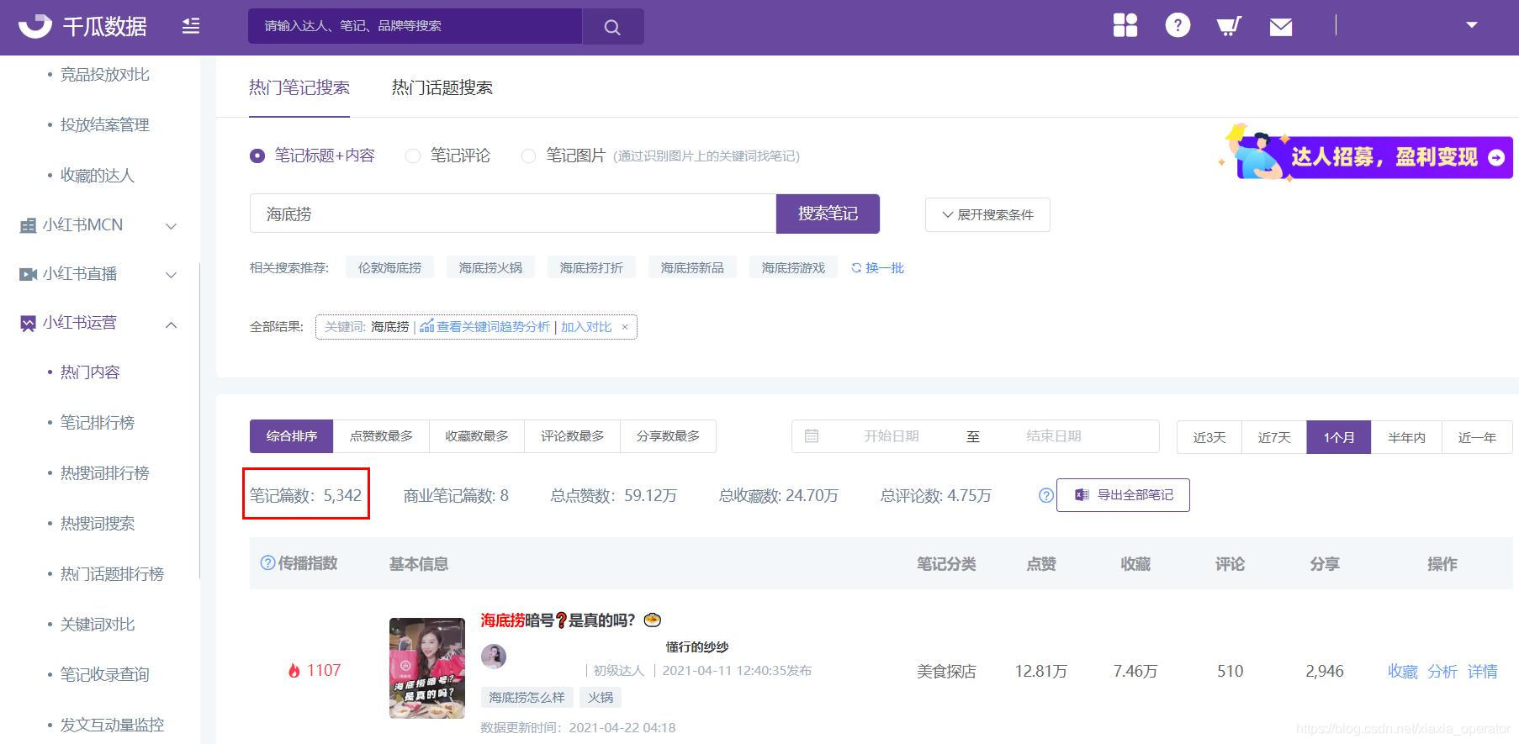Switch to 热门话题搜索 tab
This screenshot has height=744, width=1519.
442,87
